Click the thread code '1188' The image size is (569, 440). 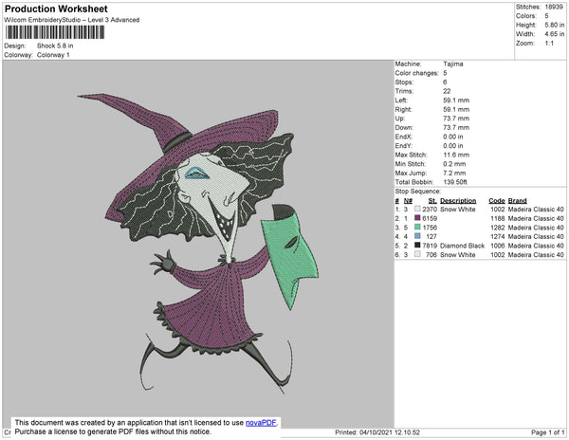click(498, 218)
